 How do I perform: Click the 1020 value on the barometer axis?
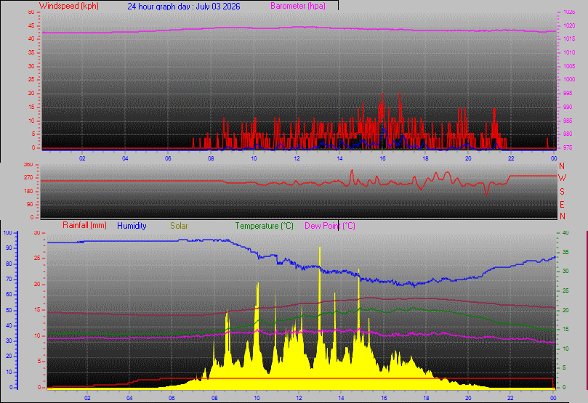click(569, 26)
